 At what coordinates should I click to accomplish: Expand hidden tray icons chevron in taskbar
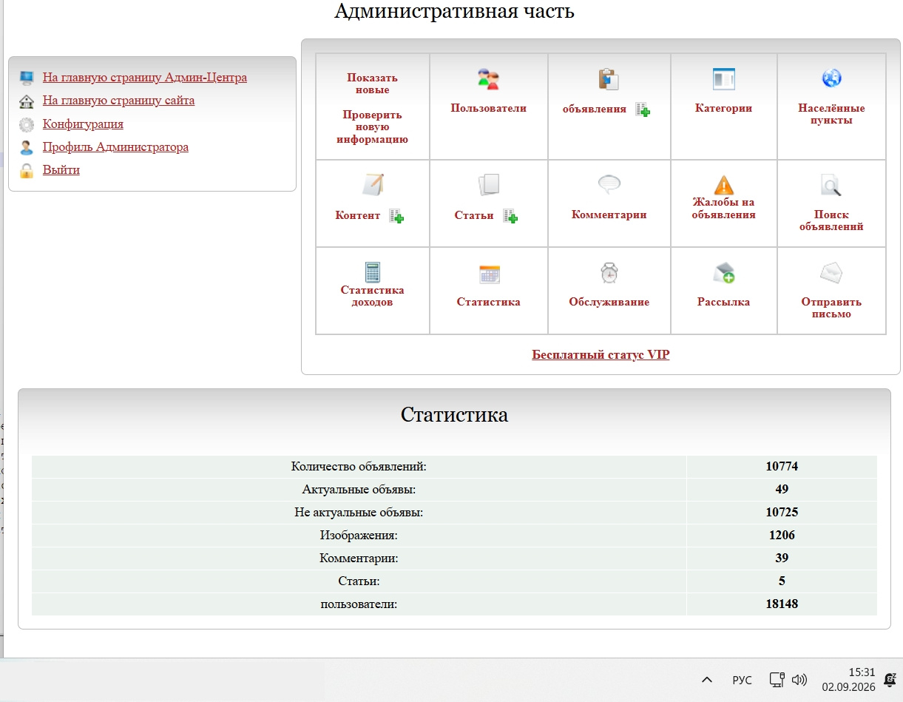[x=707, y=679]
